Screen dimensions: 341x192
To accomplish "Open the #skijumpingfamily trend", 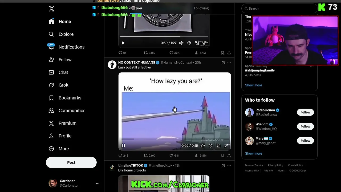I will coord(260,70).
